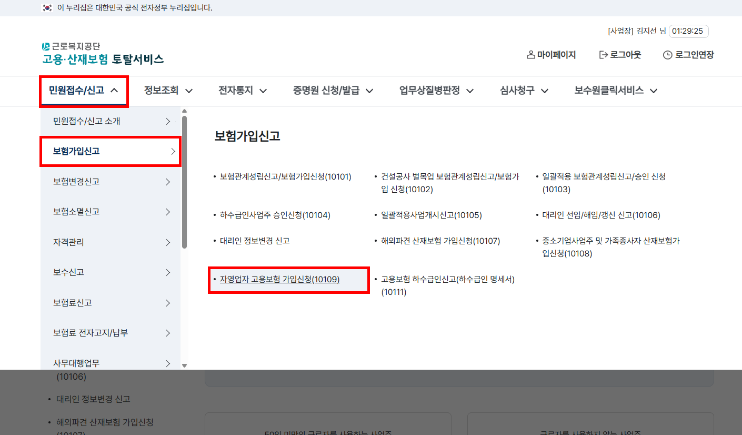The width and height of the screenshot is (742, 435).
Task: Open 일괄적용 보험관계성립신고/승인 신청(10103)
Action: point(604,183)
